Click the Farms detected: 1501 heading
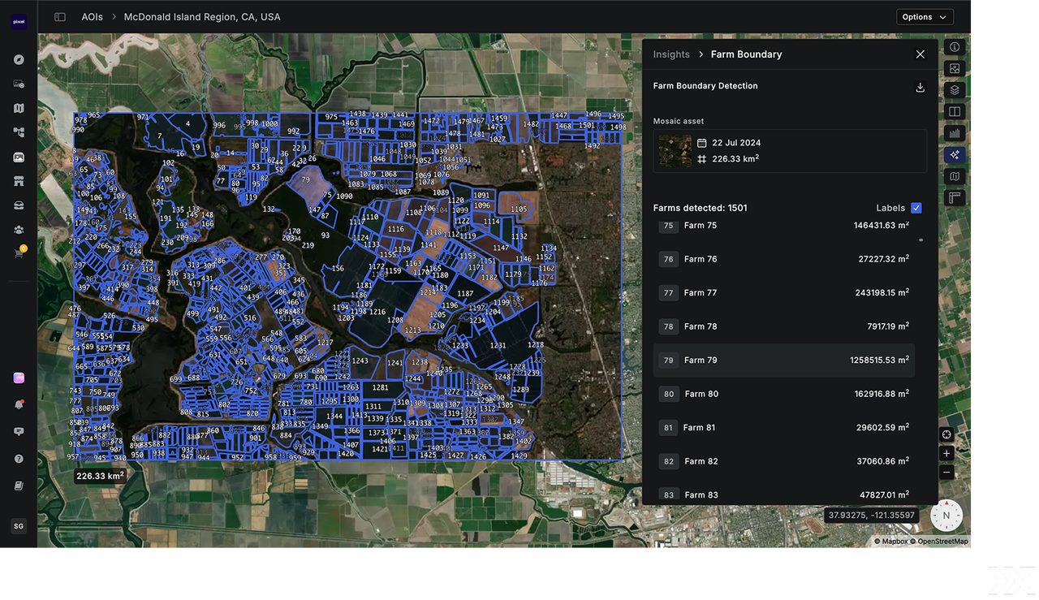Screen dimensions: 1039x600 (701, 208)
